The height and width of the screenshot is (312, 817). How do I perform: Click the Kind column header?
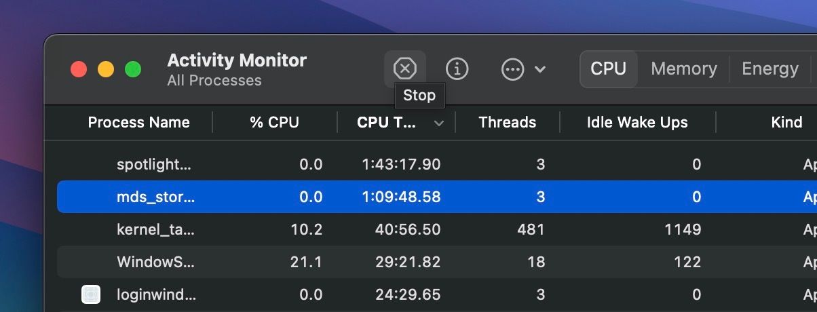786,123
